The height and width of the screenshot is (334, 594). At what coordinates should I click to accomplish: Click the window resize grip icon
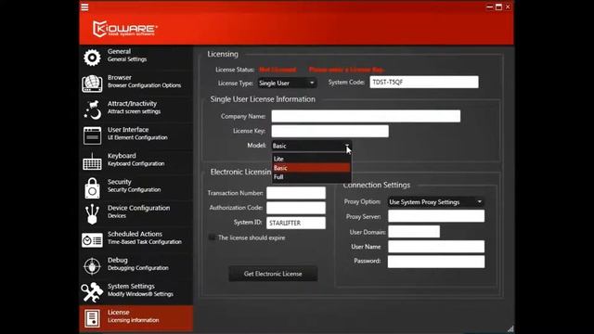(510, 328)
